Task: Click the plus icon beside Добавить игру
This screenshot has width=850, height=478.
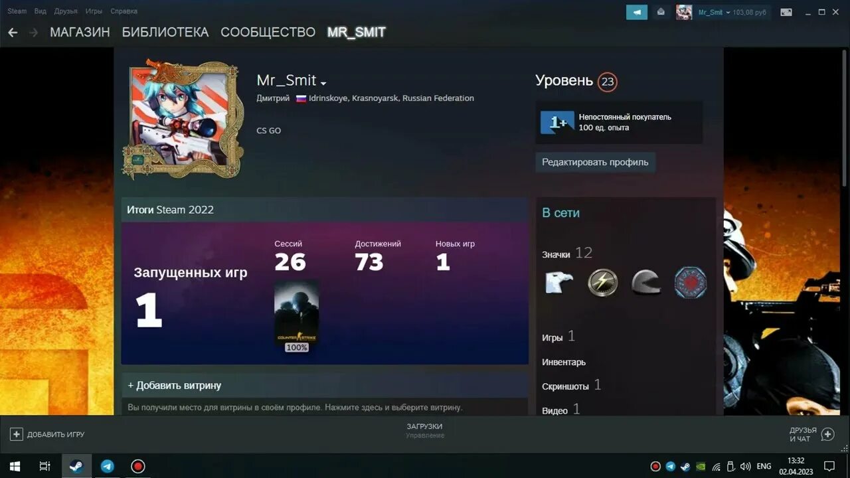Action: pos(17,434)
